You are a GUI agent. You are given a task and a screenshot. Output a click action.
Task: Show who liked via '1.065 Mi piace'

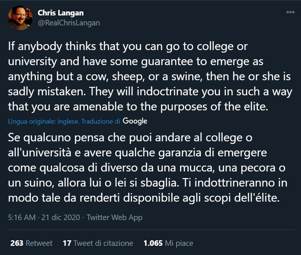click(168, 243)
